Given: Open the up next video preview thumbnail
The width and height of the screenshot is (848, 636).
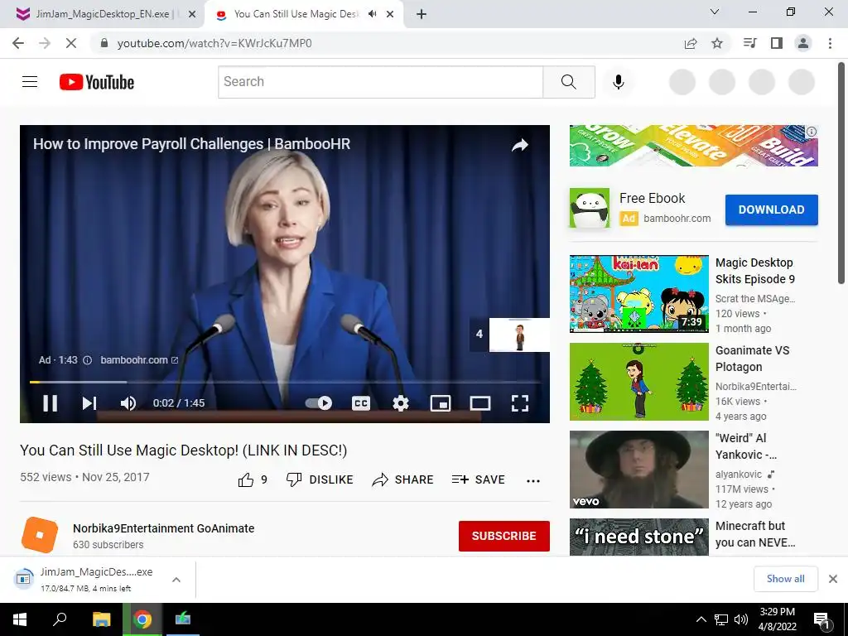Looking at the screenshot, I should pyautogui.click(x=519, y=335).
